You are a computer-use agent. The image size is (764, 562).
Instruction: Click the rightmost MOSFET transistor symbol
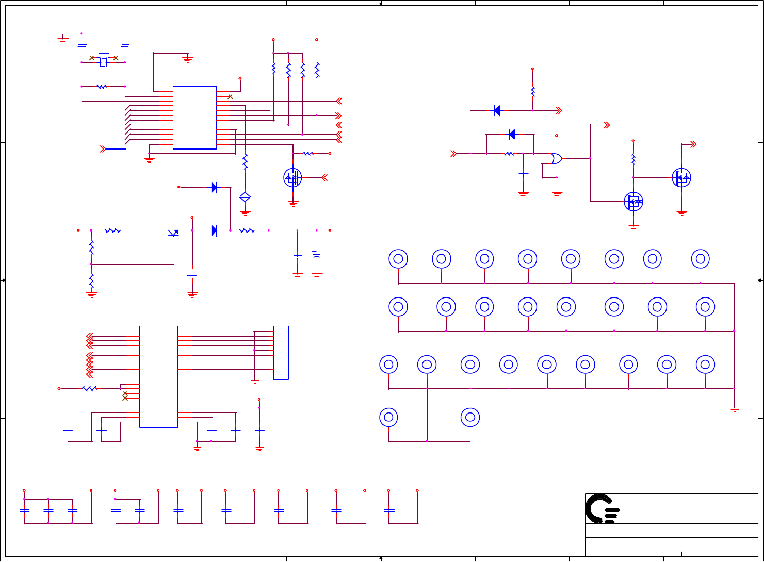click(681, 177)
